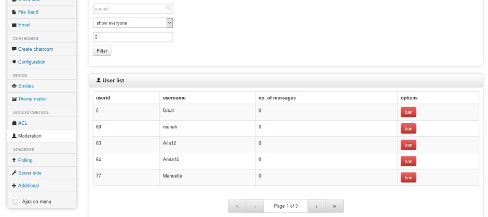Click the Page 1 of 3 indicator
The height and width of the screenshot is (217, 488).
pyautogui.click(x=286, y=206)
